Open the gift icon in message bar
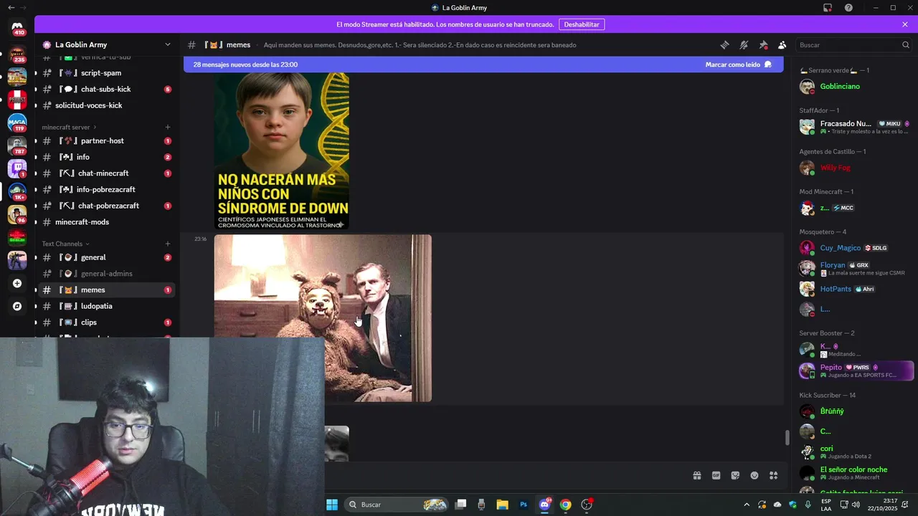The height and width of the screenshot is (516, 918). pyautogui.click(x=696, y=475)
